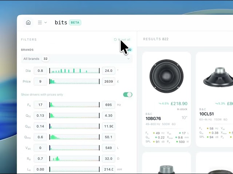Click the £218.90 price on 10BG76

pyautogui.click(x=179, y=104)
